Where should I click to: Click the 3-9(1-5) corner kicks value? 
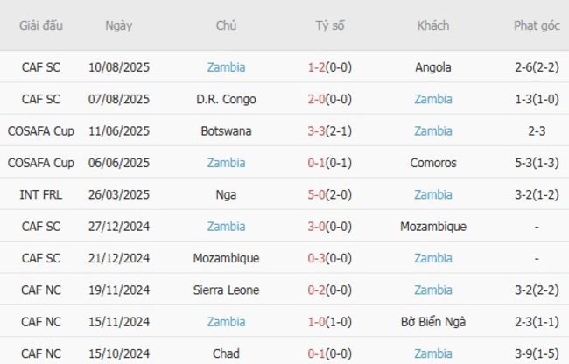tap(537, 353)
